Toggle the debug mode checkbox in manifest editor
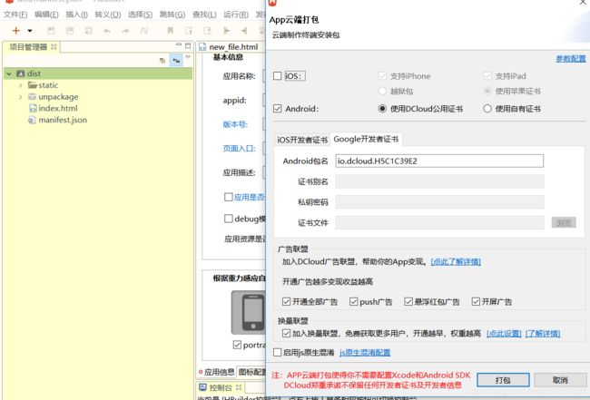 click(229, 219)
